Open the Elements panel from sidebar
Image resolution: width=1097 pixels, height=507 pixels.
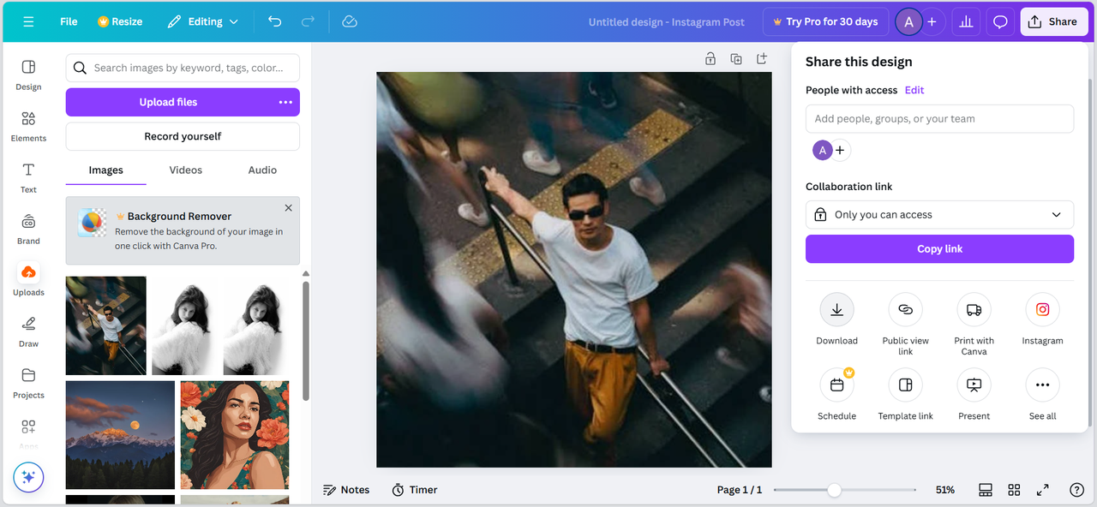point(28,125)
